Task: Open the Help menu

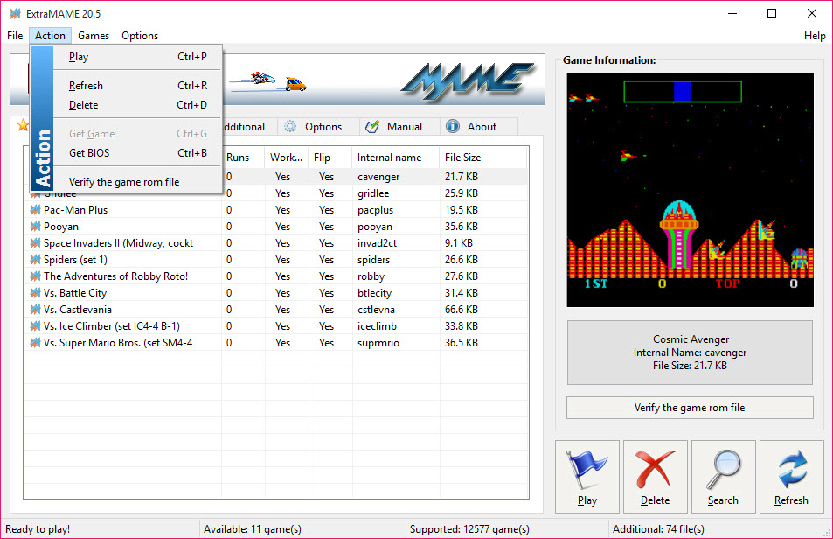Action: pyautogui.click(x=815, y=36)
